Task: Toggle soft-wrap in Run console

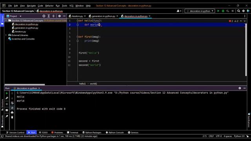Action: 12,103
